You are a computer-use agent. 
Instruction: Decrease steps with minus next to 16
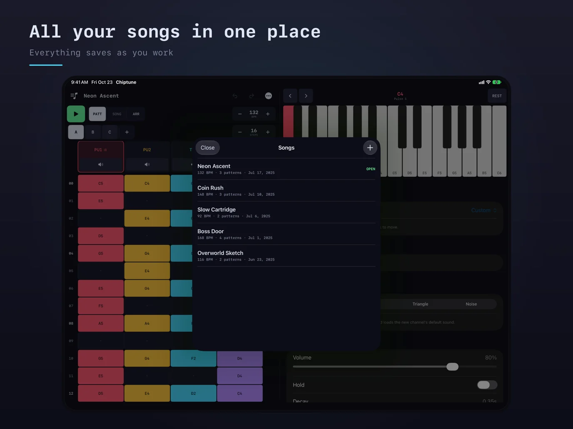coord(240,132)
